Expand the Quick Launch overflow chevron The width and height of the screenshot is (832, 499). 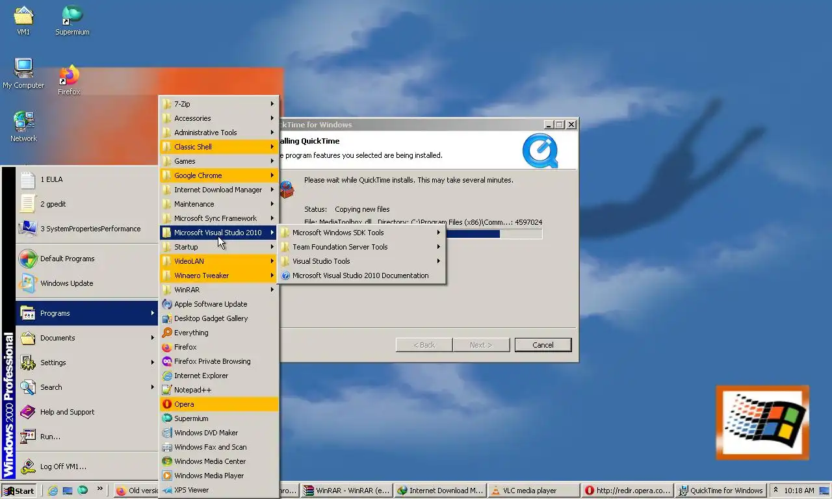99,489
